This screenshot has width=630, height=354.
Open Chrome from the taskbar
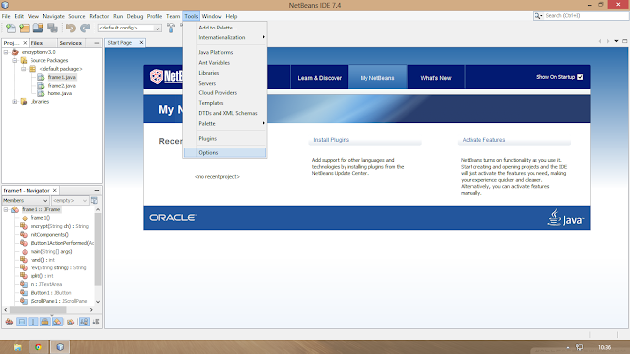point(38,347)
